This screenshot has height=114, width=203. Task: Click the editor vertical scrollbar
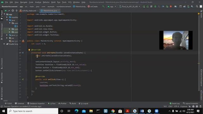(199, 53)
